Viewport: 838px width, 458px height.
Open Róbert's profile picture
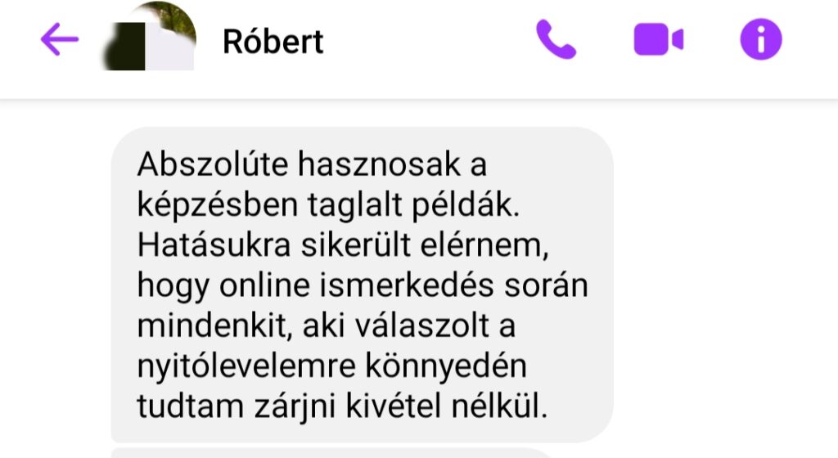point(150,36)
